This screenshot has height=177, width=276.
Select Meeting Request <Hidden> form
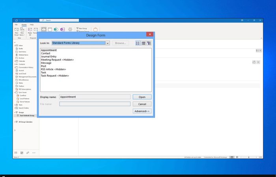pos(58,60)
